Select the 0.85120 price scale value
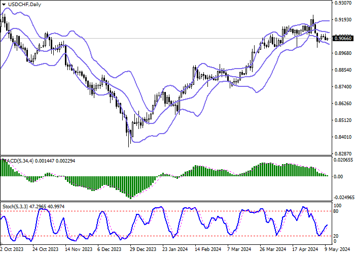 [x=343, y=120]
